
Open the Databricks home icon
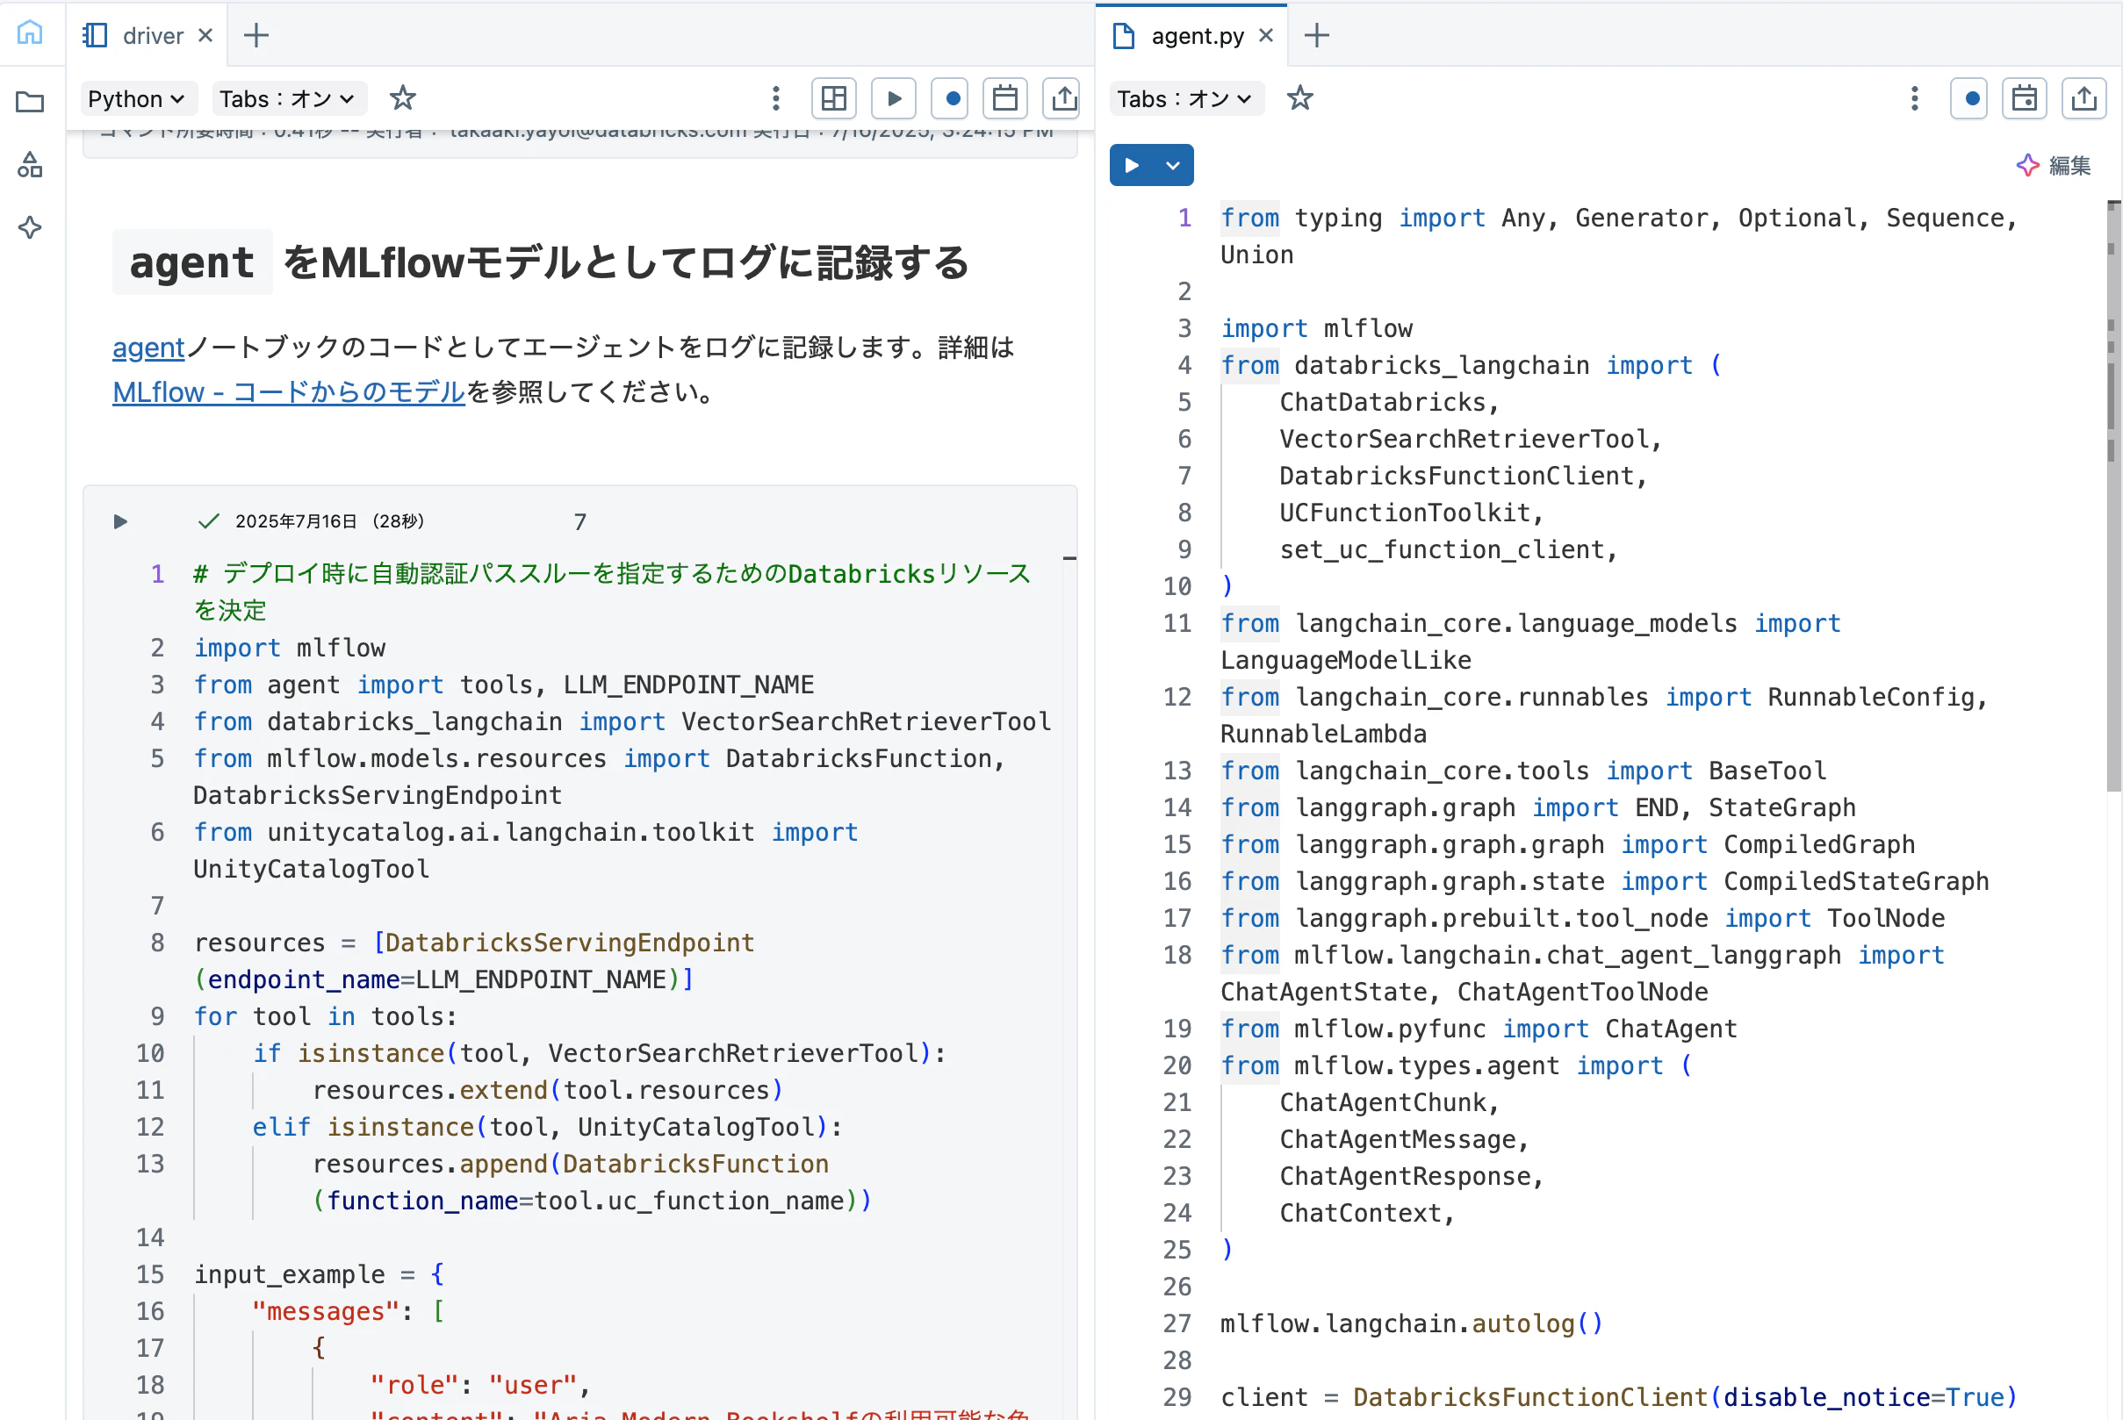pyautogui.click(x=30, y=32)
